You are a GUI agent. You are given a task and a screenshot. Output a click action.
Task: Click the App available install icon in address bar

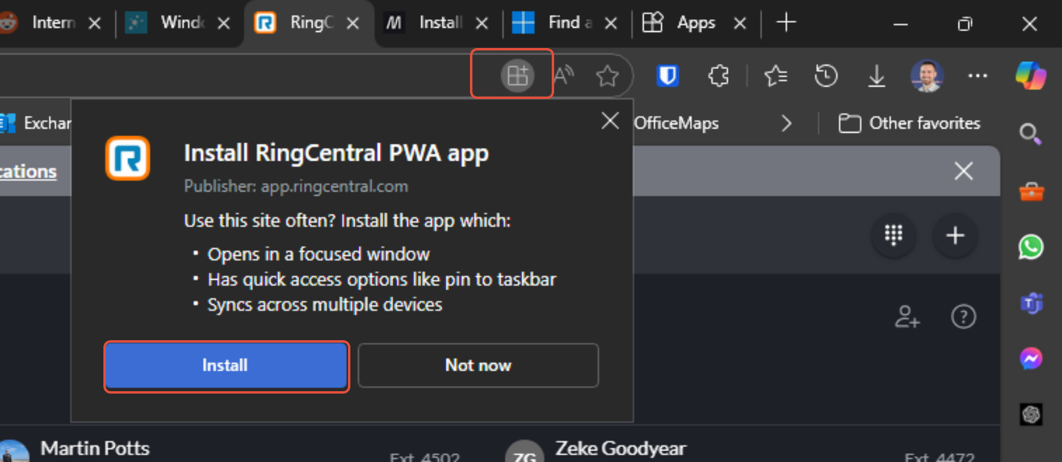tap(517, 76)
